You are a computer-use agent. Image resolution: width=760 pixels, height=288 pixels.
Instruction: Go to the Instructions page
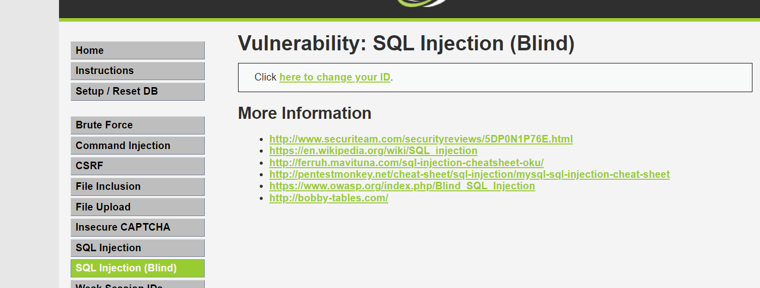[138, 71]
